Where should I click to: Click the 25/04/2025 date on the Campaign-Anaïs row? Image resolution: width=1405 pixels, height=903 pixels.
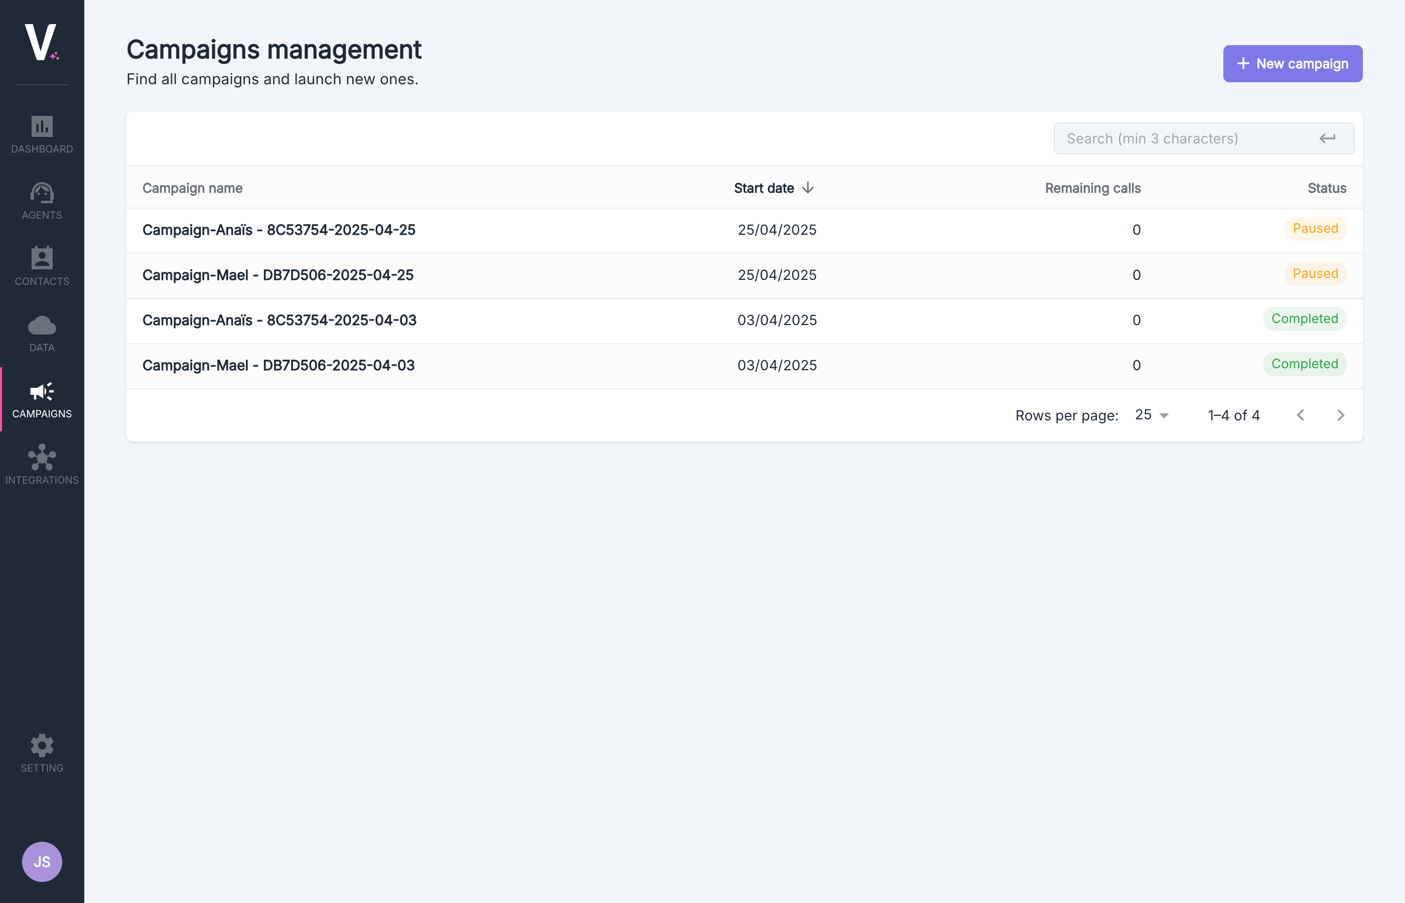click(x=776, y=230)
